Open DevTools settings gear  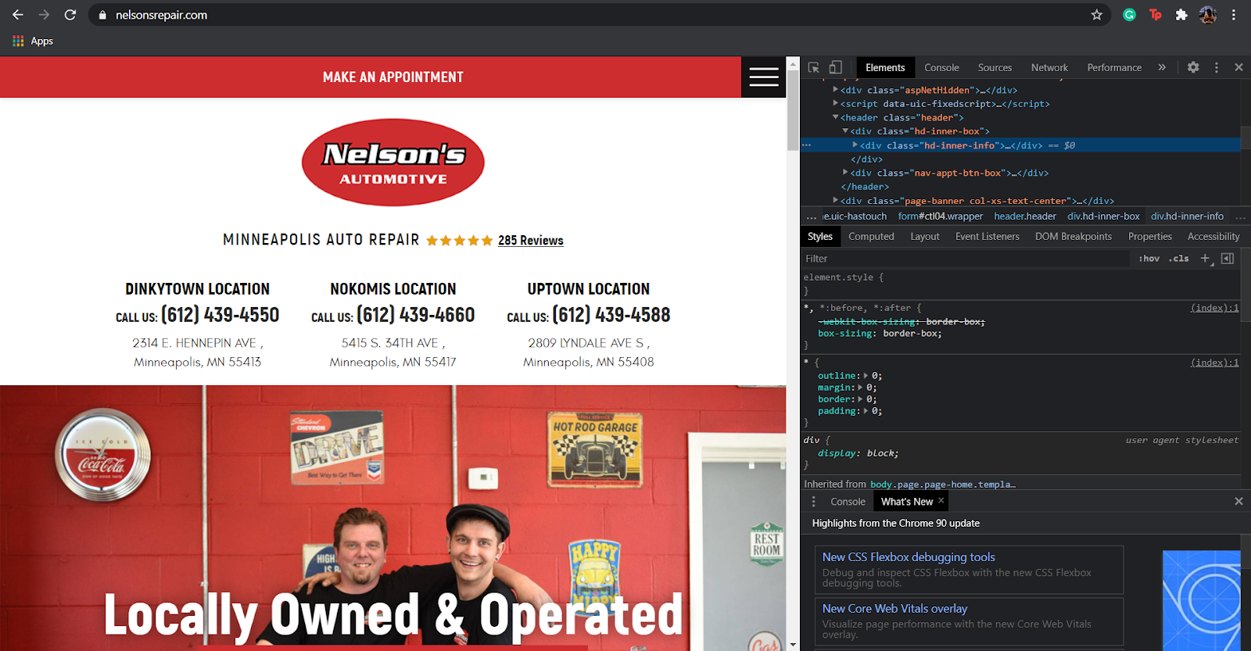coord(1193,67)
